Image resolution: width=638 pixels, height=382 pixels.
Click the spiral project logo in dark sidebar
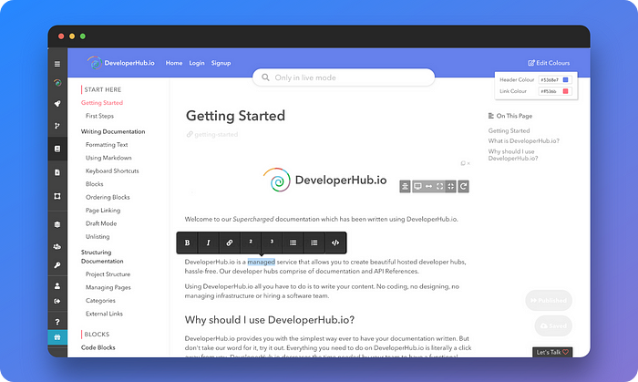pos(57,83)
